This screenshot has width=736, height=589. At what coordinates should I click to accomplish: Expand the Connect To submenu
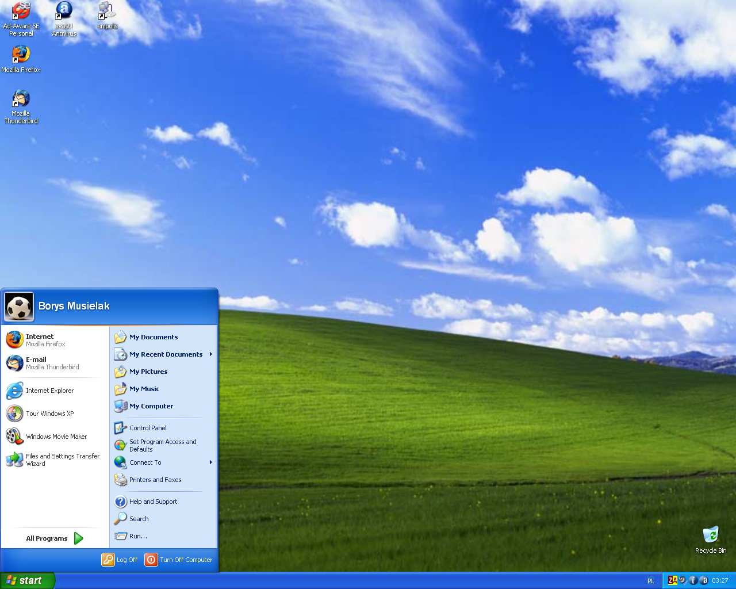click(164, 462)
